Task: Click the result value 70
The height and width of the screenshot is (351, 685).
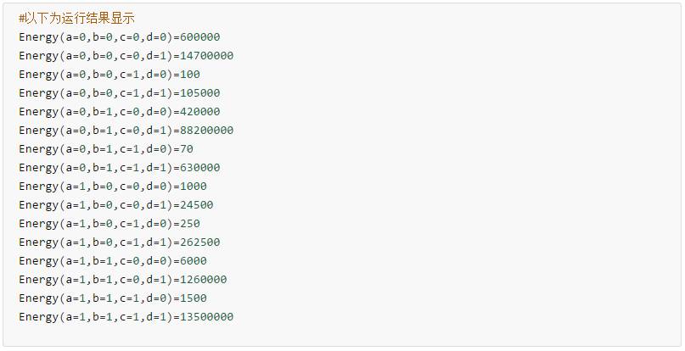Action: coord(186,149)
